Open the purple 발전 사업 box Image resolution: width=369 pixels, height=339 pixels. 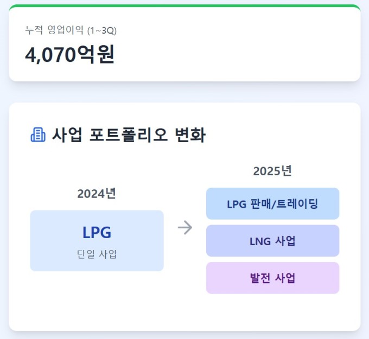tap(272, 278)
